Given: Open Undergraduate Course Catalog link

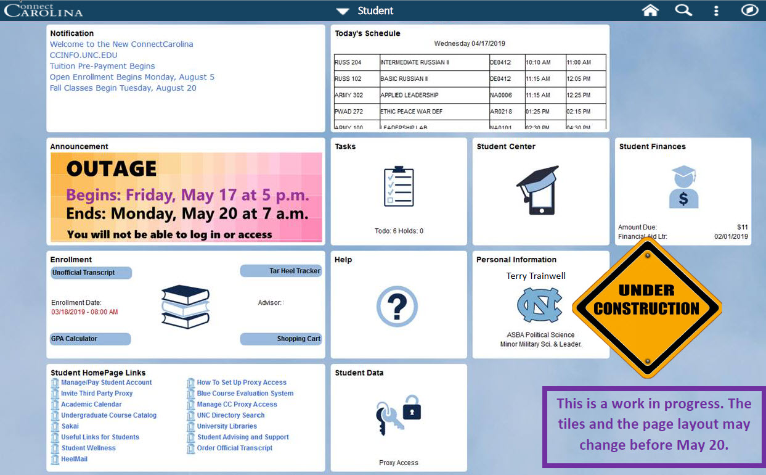Looking at the screenshot, I should (x=108, y=415).
